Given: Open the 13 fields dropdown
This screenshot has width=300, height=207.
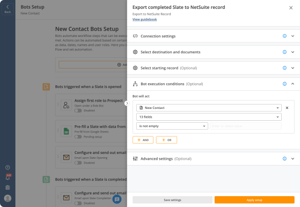Looking at the screenshot, I should pyautogui.click(x=209, y=117).
